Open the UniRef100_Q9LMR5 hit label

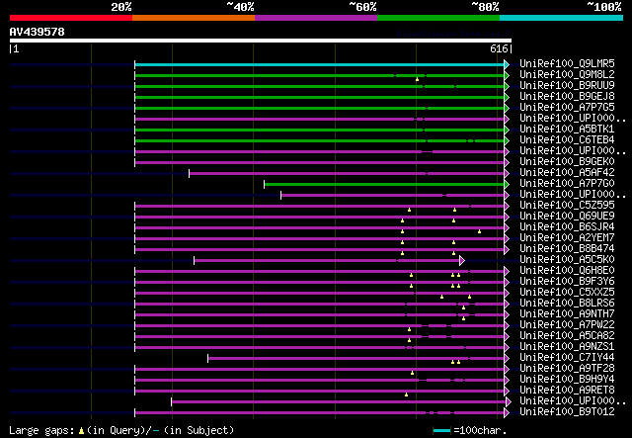tap(567, 64)
